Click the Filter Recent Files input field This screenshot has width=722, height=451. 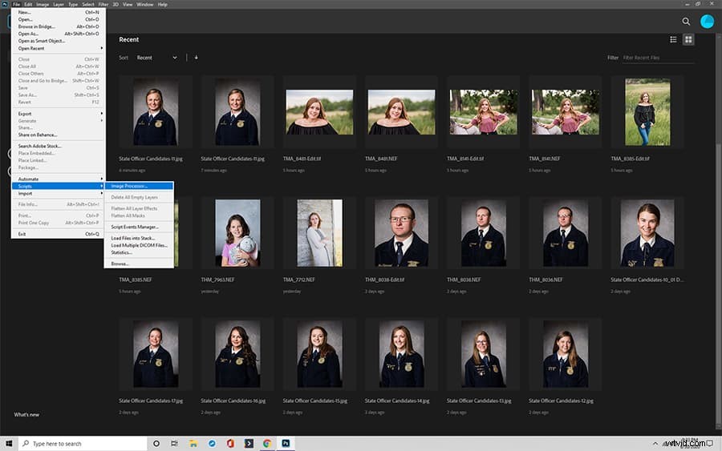click(658, 58)
